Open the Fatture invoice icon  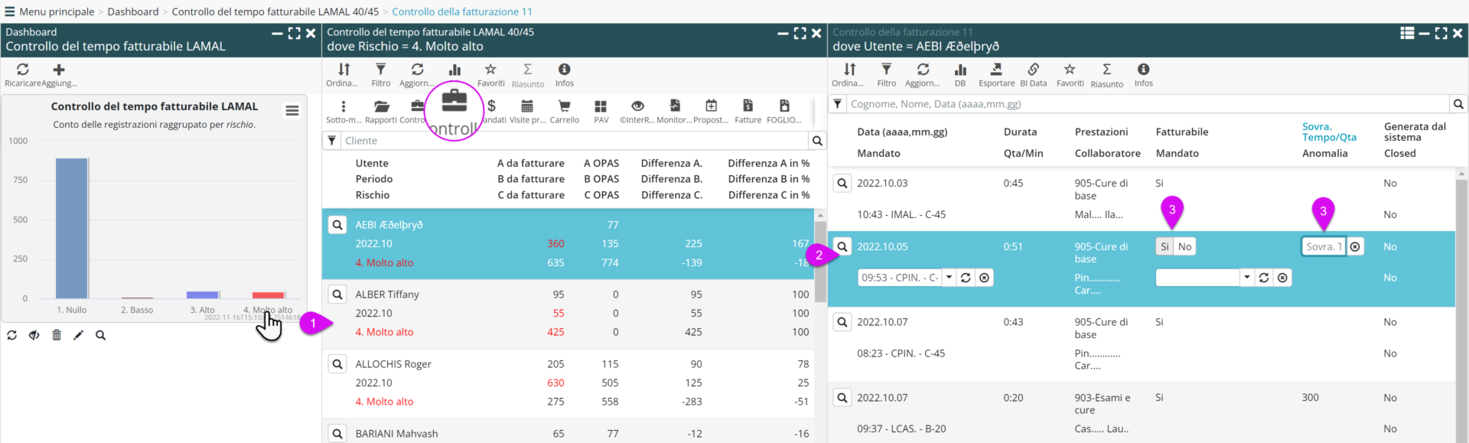pyautogui.click(x=748, y=106)
